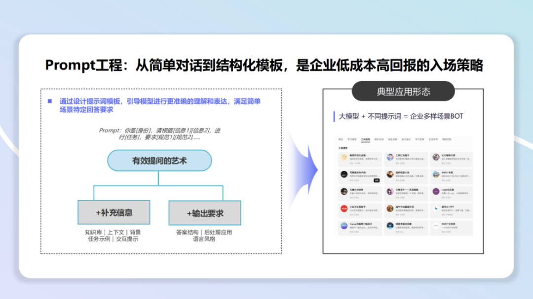Click the black avatar beside 创作短篇小说
Image resolution: width=533 pixels, height=299 pixels.
[344, 174]
